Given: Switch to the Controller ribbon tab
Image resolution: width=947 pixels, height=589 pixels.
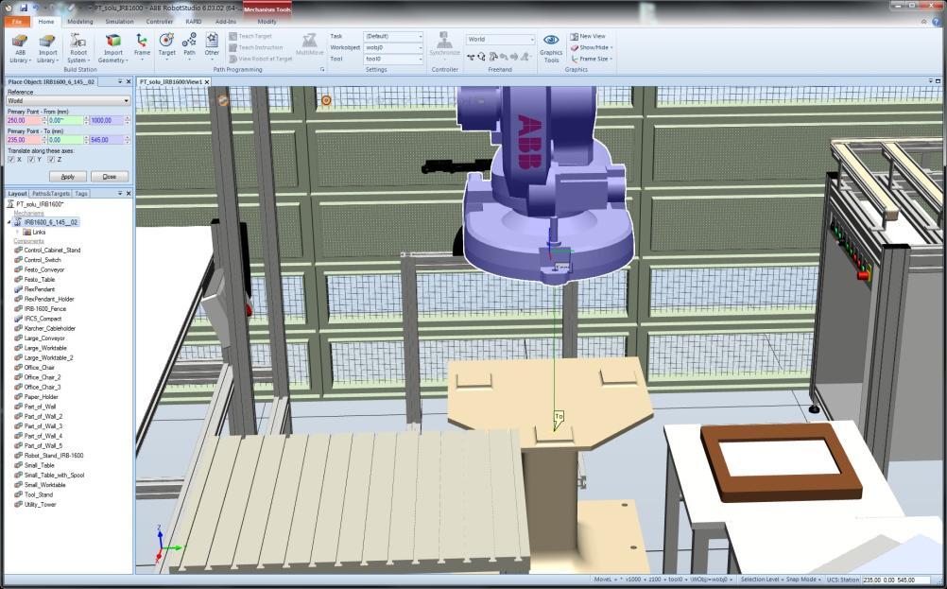Looking at the screenshot, I should pyautogui.click(x=160, y=21).
